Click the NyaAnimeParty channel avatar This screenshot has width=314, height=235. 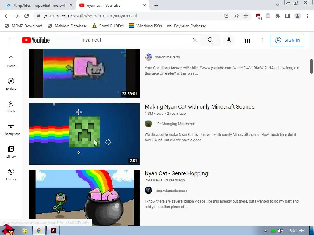tap(148, 57)
